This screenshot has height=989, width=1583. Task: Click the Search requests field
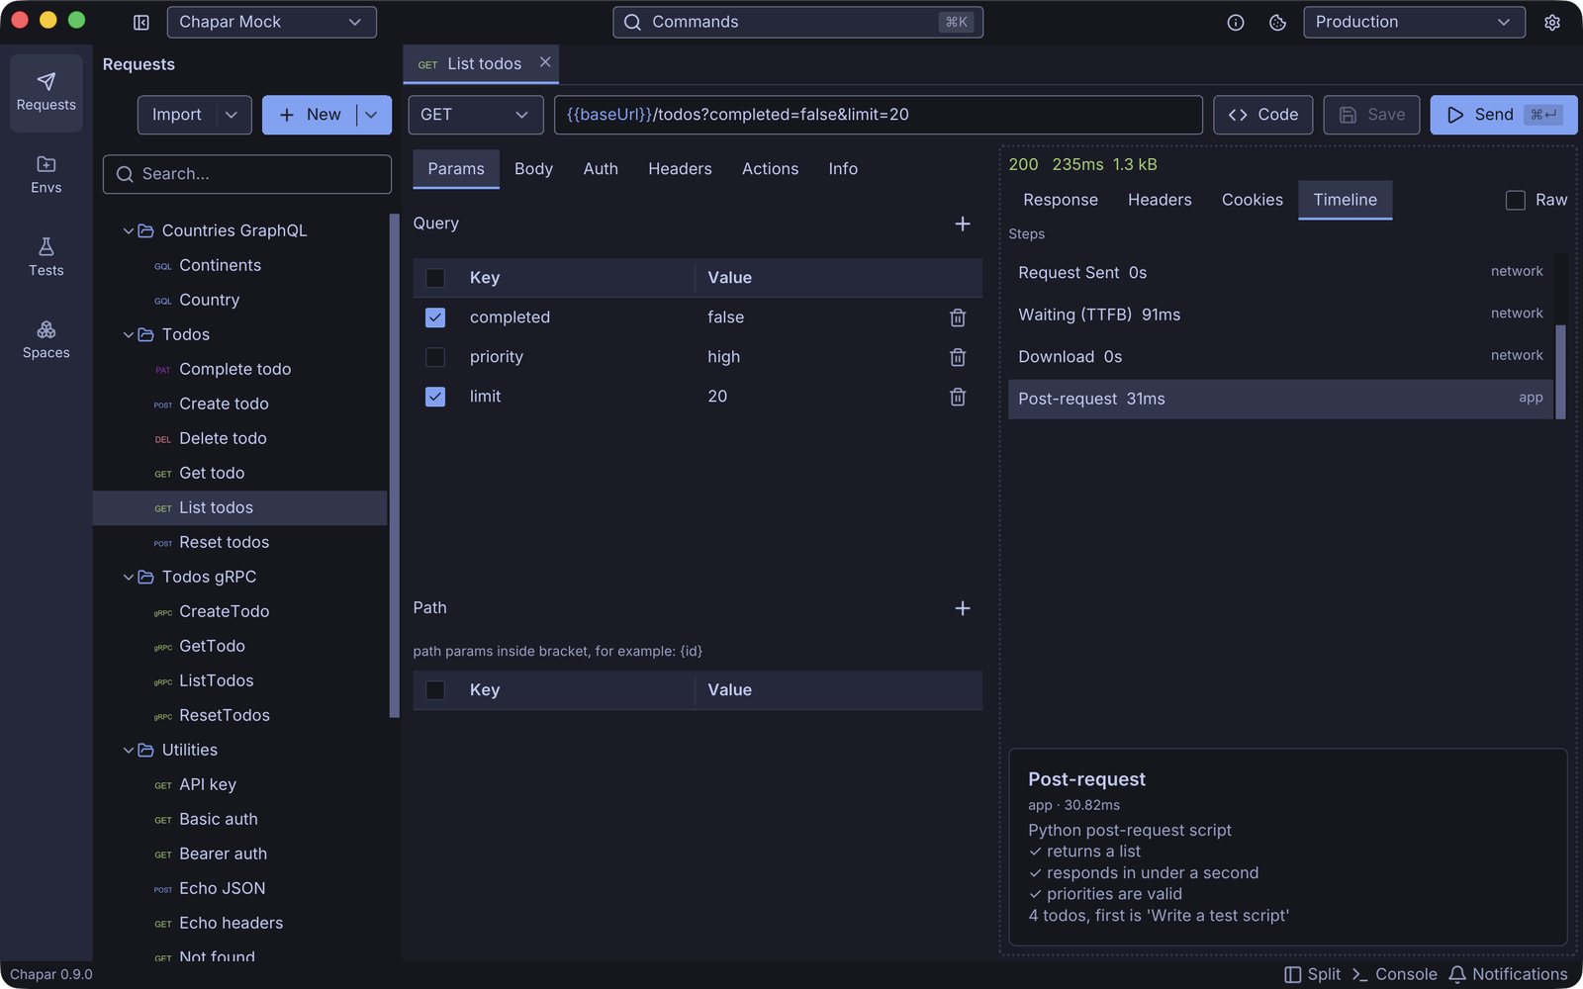point(247,174)
